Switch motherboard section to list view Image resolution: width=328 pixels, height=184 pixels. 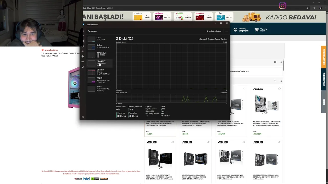(x=281, y=80)
